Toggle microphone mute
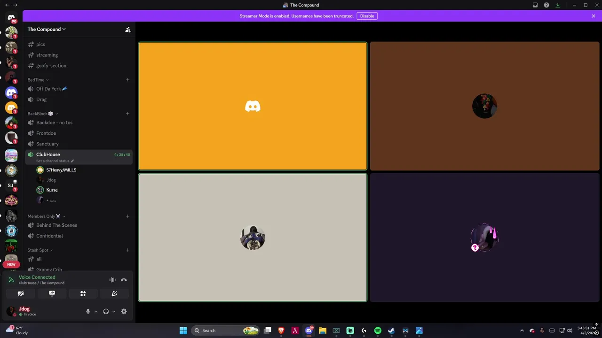602x338 pixels. (x=88, y=311)
